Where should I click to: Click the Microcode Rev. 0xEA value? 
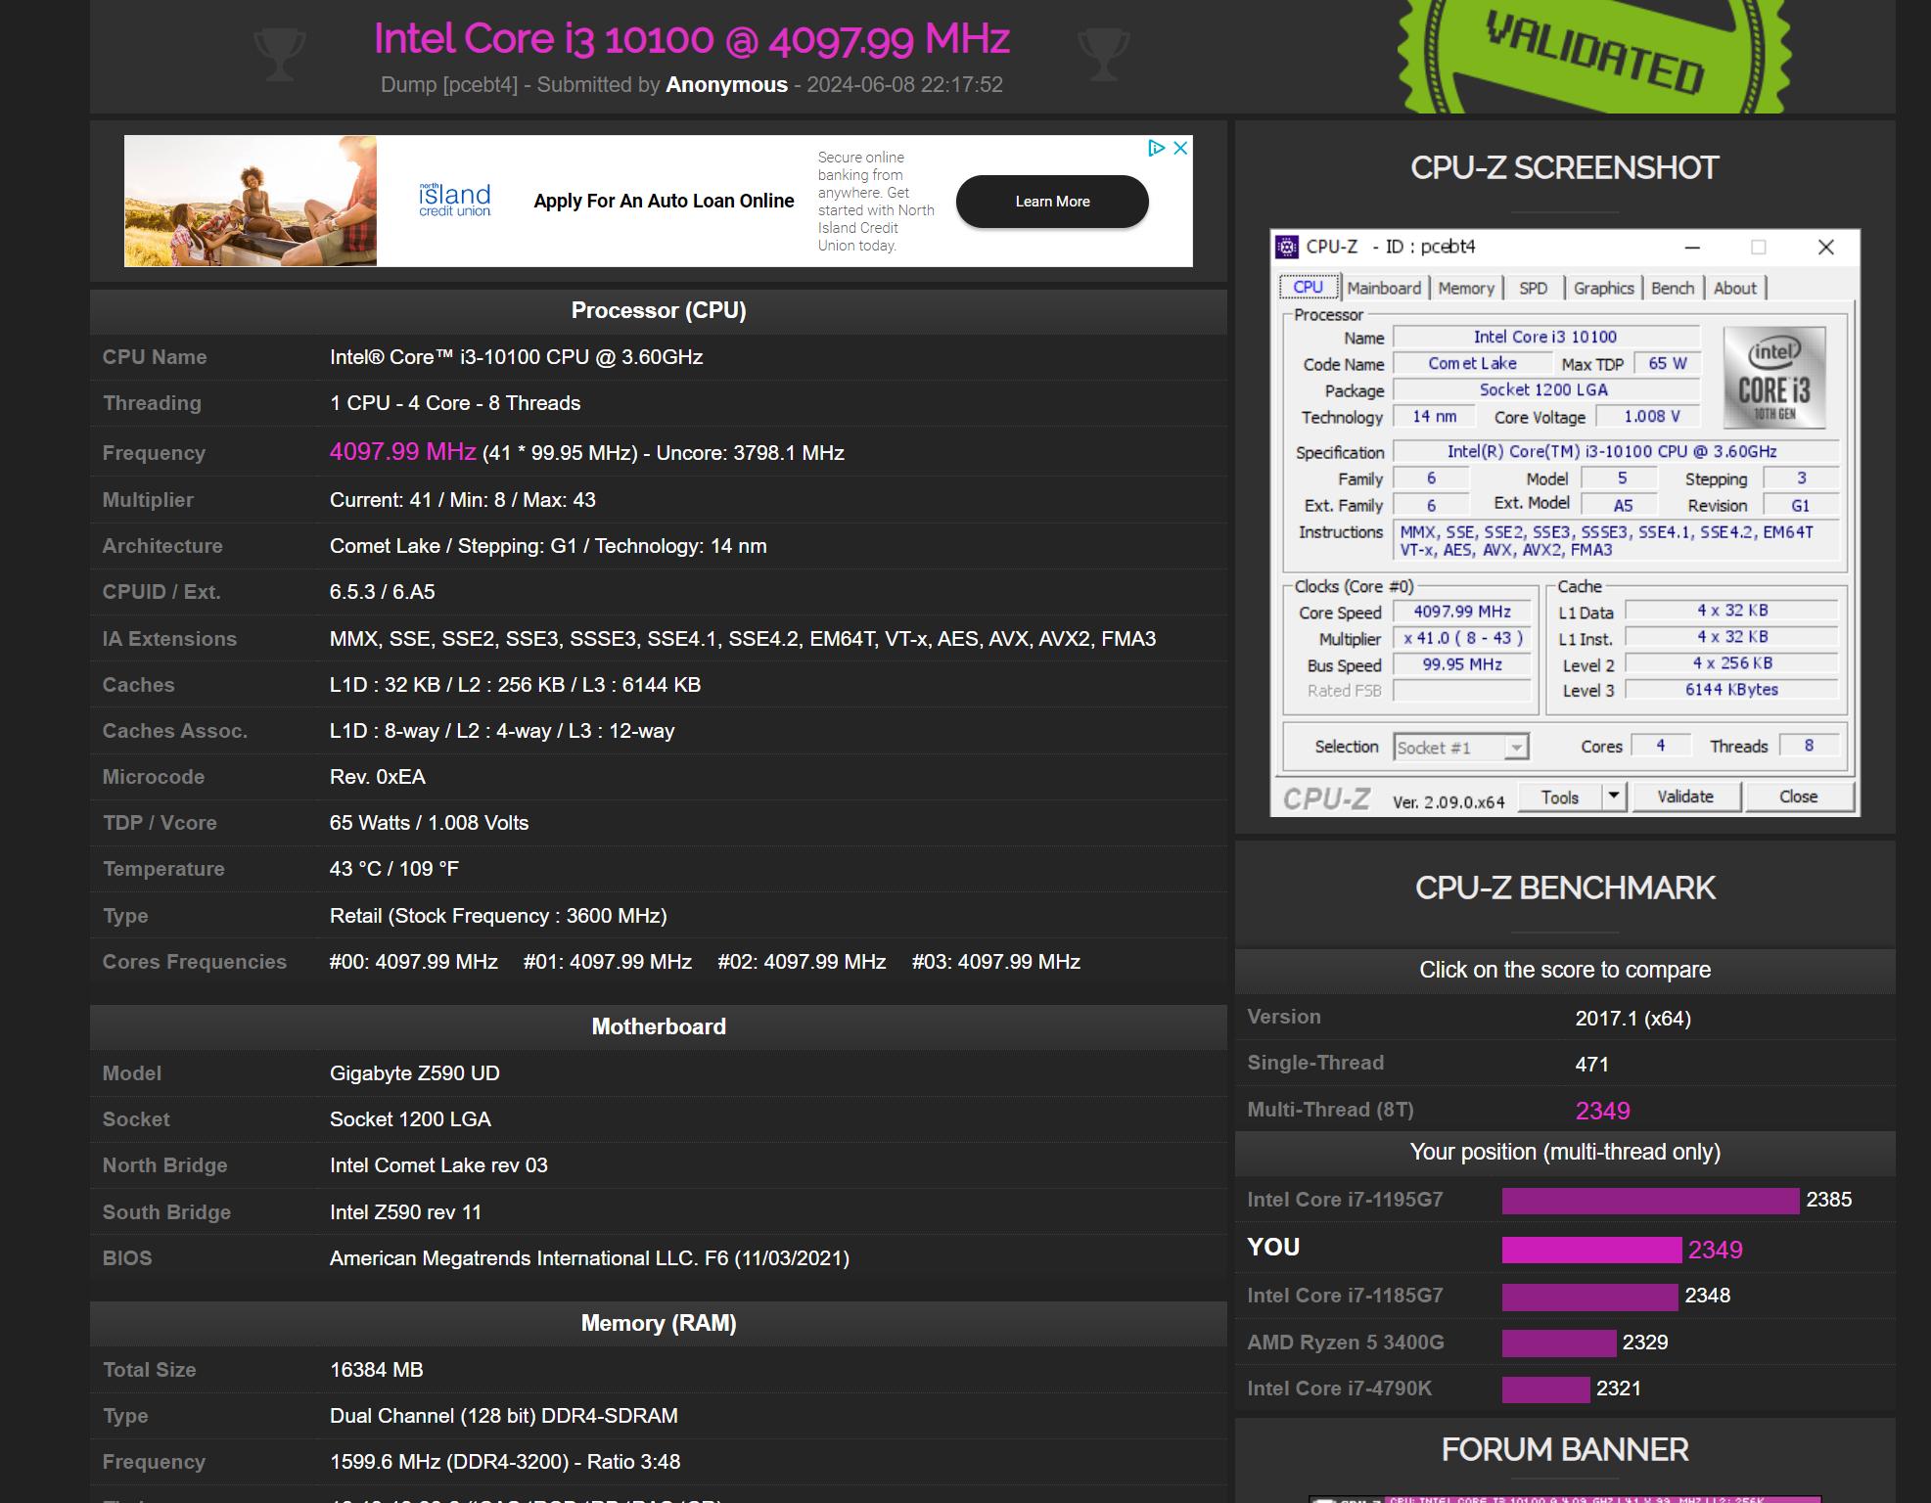tap(378, 777)
